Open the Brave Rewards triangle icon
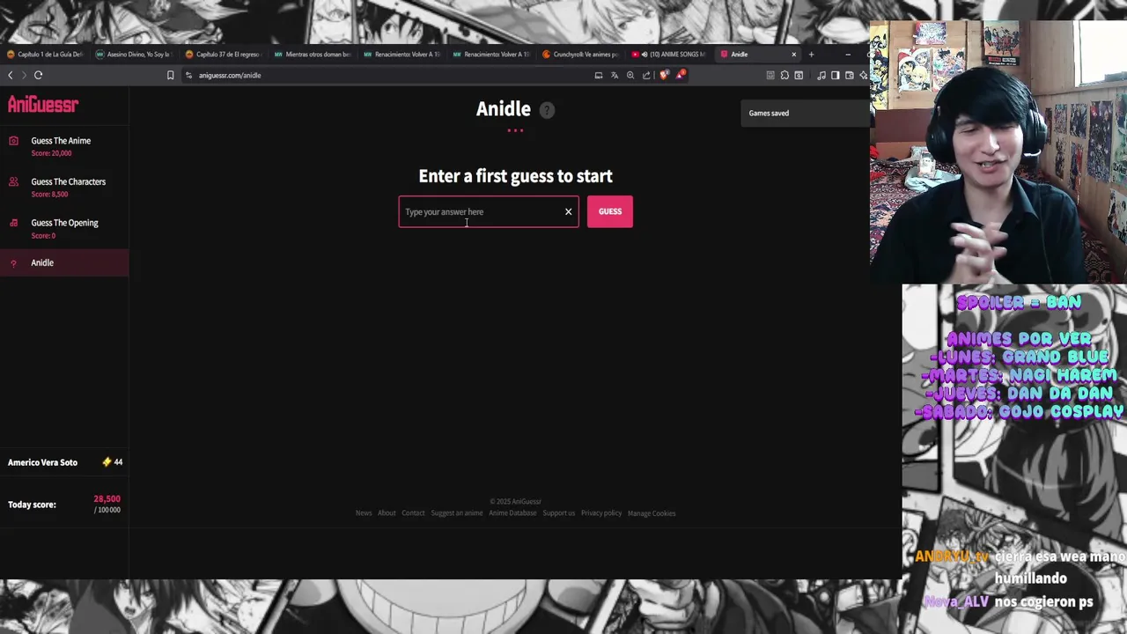The image size is (1127, 634). (680, 75)
